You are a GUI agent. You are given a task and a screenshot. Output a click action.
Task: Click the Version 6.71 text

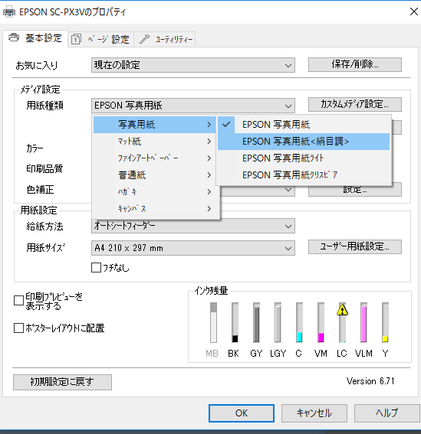(370, 381)
